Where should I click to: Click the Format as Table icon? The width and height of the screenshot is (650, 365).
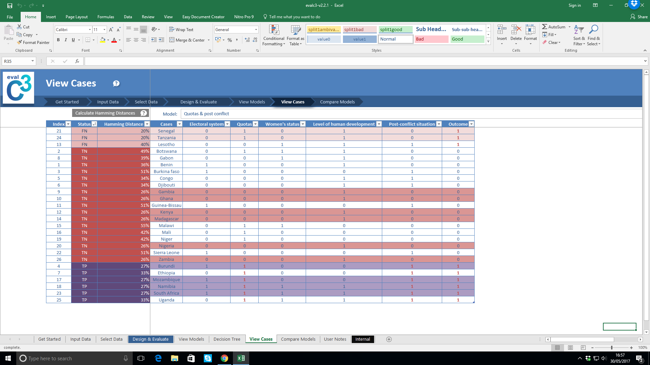296,31
